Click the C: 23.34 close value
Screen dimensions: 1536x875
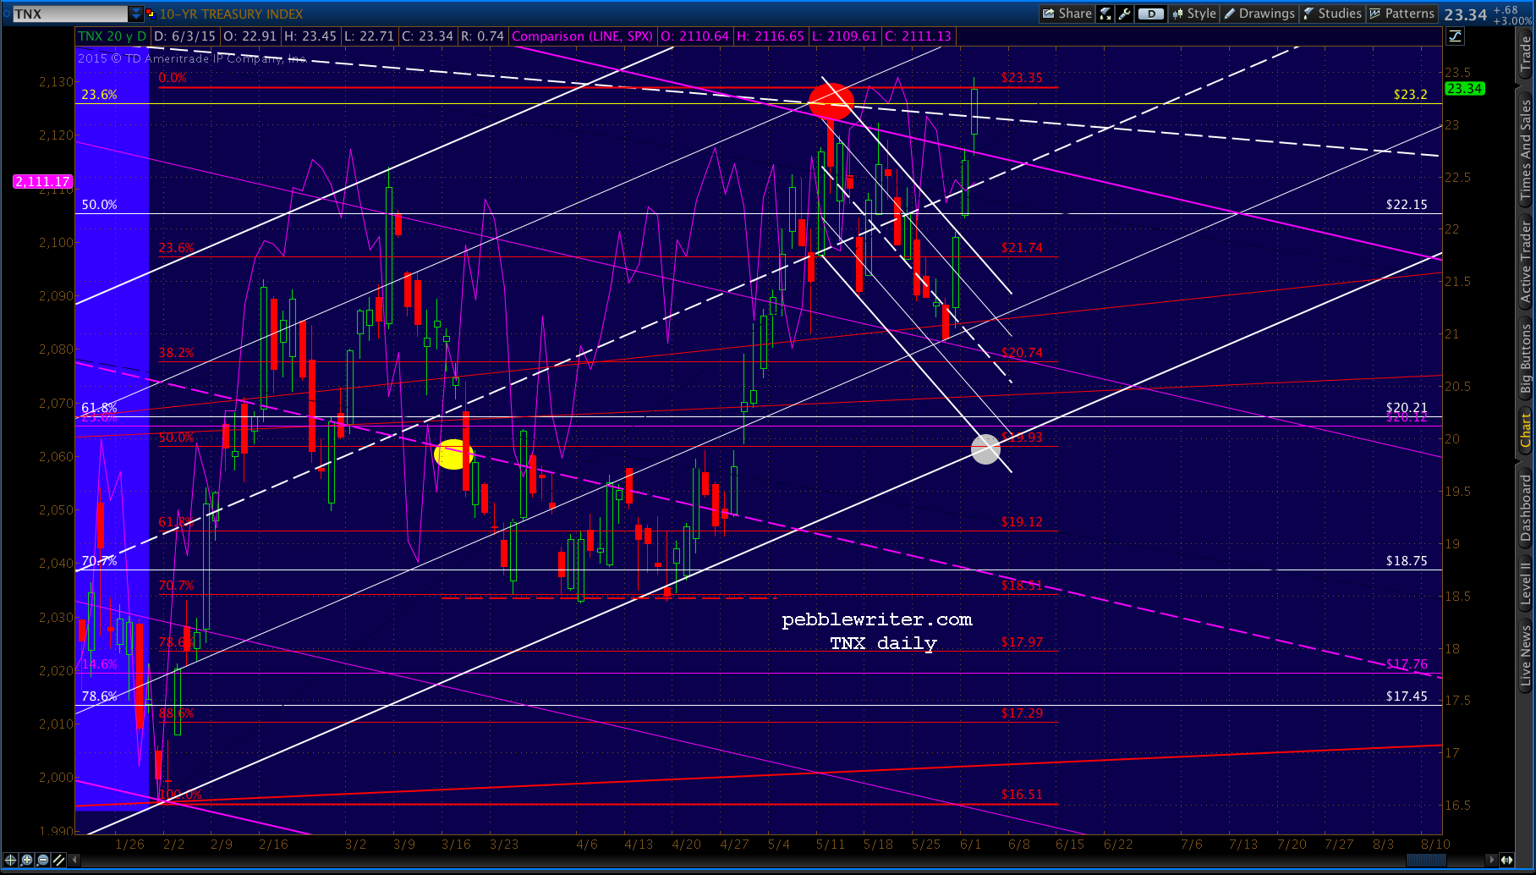coord(428,36)
